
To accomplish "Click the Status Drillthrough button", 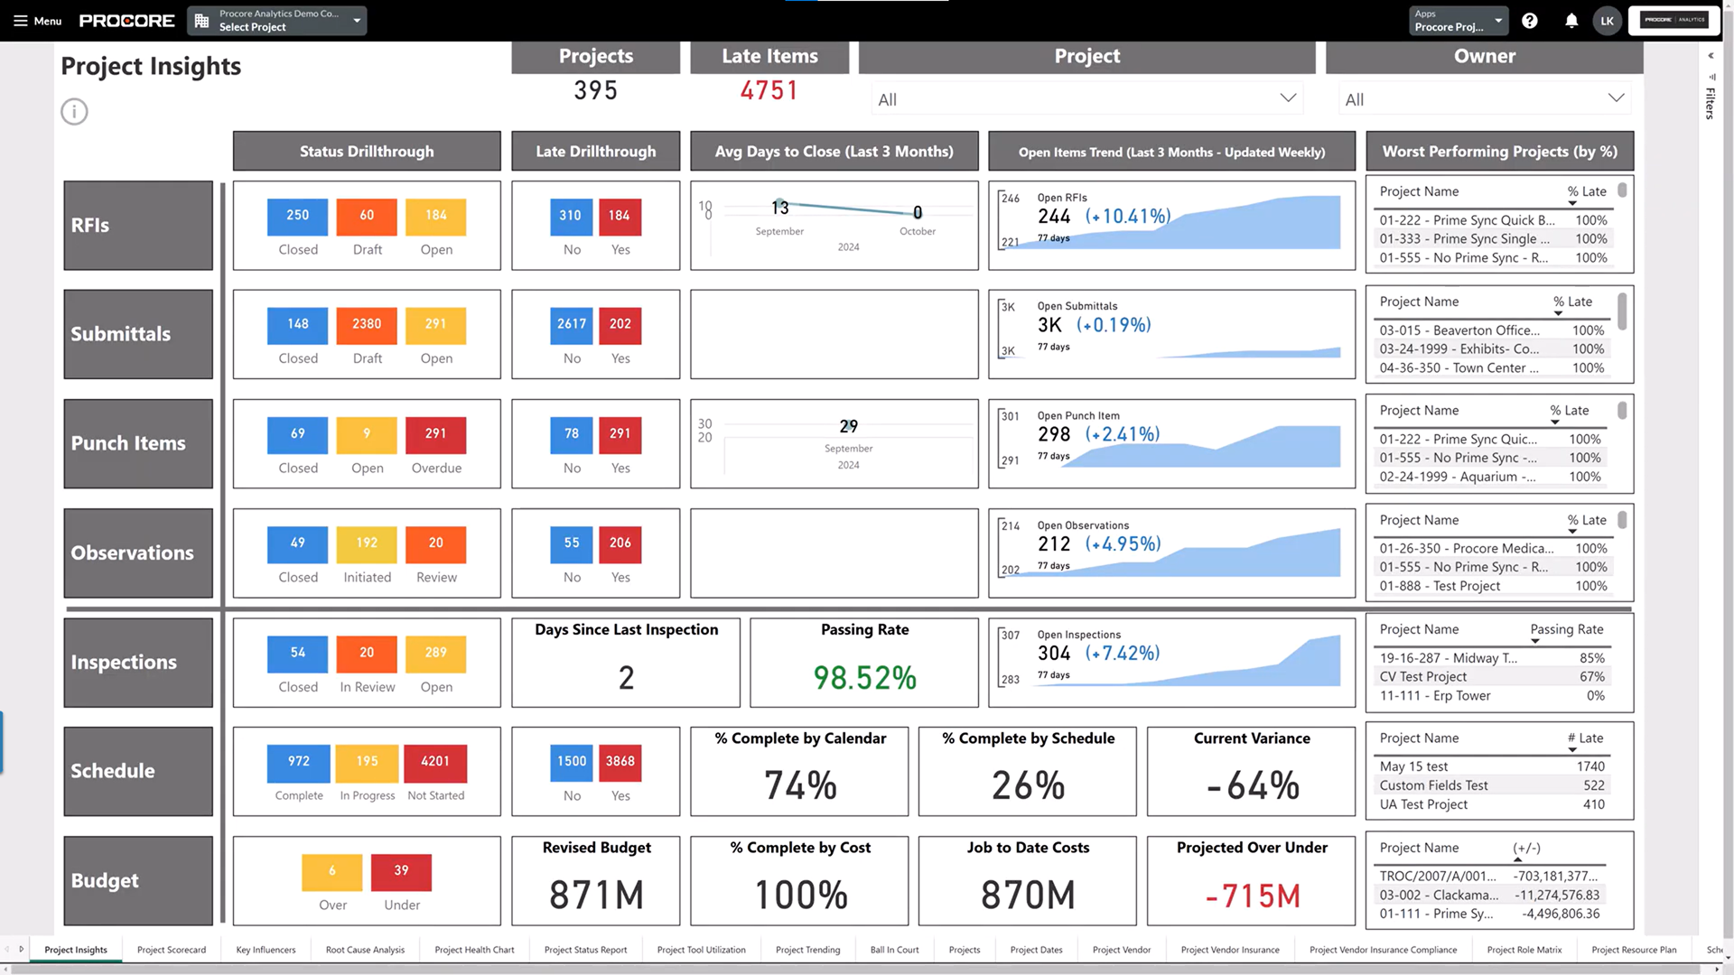I will click(x=367, y=151).
